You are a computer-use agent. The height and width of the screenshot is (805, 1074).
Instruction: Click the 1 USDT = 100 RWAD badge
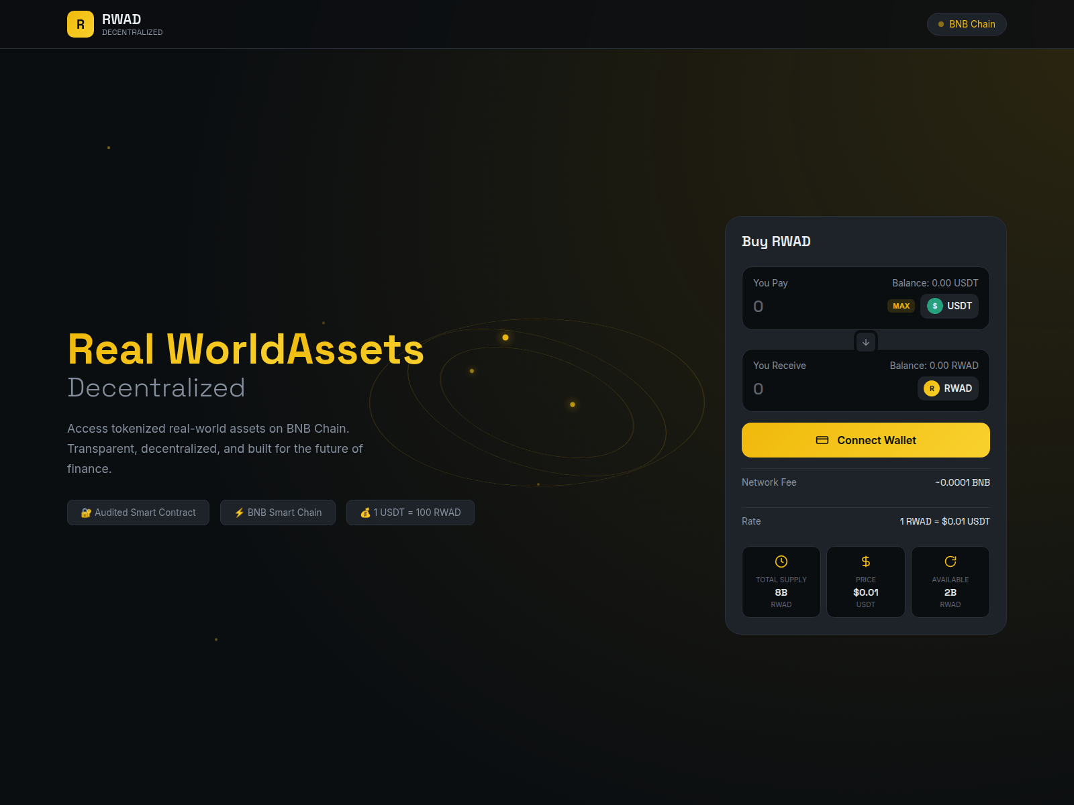point(410,513)
